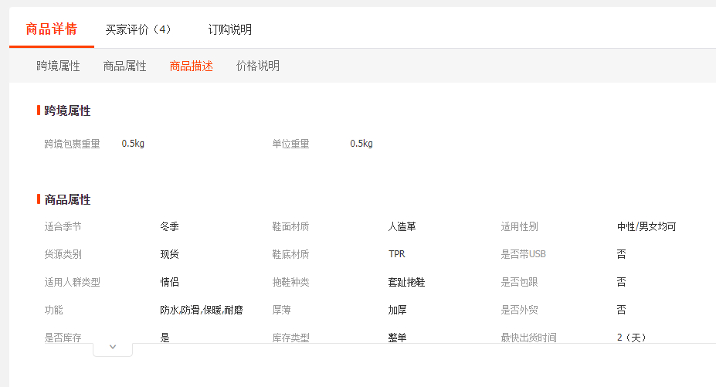This screenshot has height=387, width=716.
Task: Click the 情侣 target group value
Action: coord(169,282)
